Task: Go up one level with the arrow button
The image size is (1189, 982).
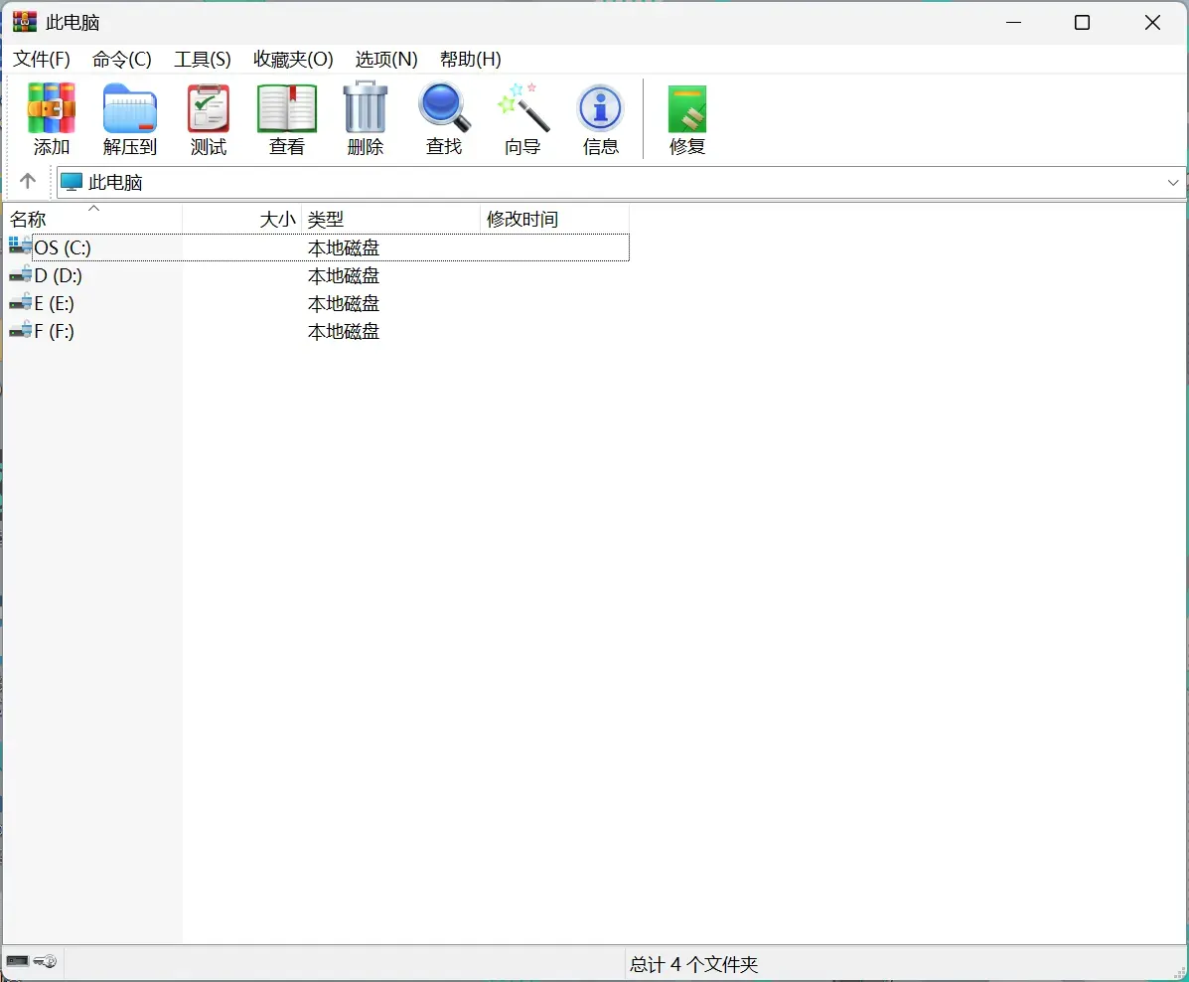Action: pos(28,181)
